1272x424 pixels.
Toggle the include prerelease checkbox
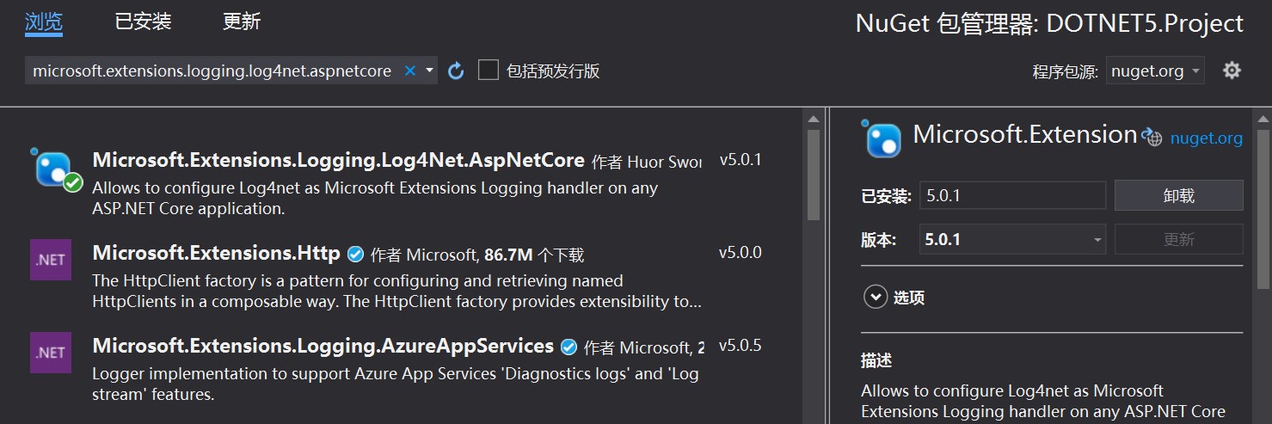pyautogui.click(x=489, y=71)
